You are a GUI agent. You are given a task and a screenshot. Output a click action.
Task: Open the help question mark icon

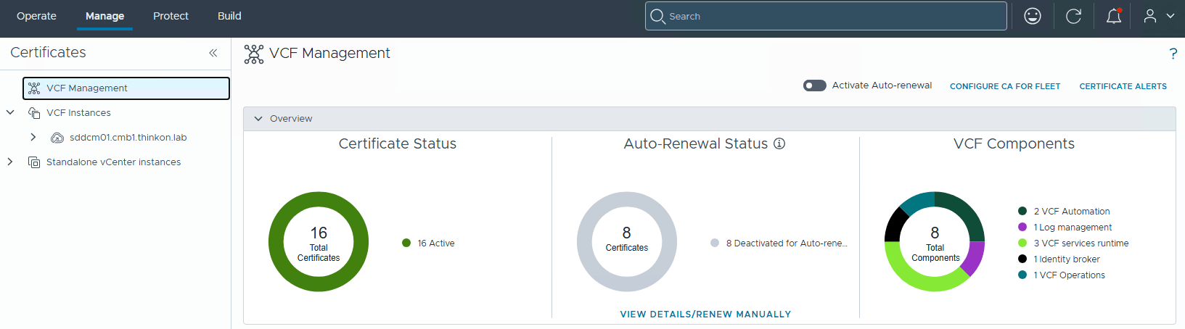coord(1173,54)
